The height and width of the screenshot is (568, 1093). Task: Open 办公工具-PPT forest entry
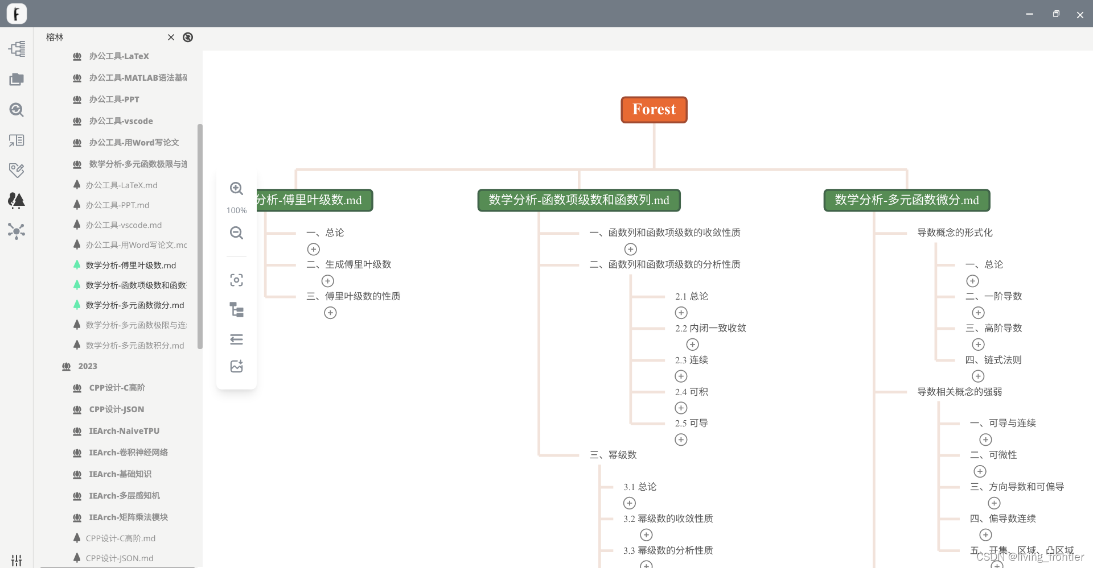pyautogui.click(x=114, y=99)
